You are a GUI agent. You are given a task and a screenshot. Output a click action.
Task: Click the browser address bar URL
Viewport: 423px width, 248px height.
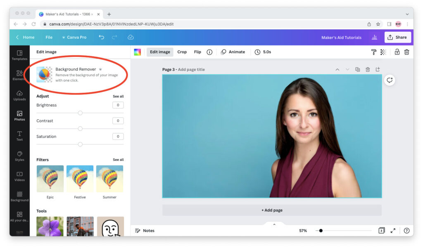click(x=111, y=24)
